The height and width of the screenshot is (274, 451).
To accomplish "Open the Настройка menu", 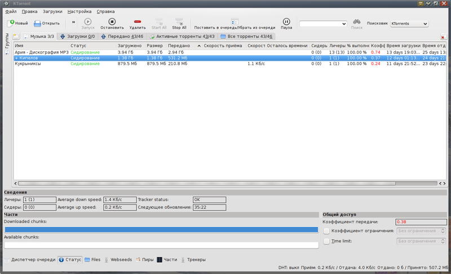I will [79, 11].
